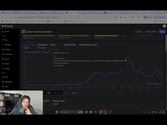
Task: Click Ask Gemini
Action: coord(144,12)
